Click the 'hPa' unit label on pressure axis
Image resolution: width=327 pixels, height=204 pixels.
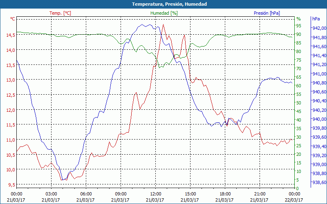(x=316, y=19)
